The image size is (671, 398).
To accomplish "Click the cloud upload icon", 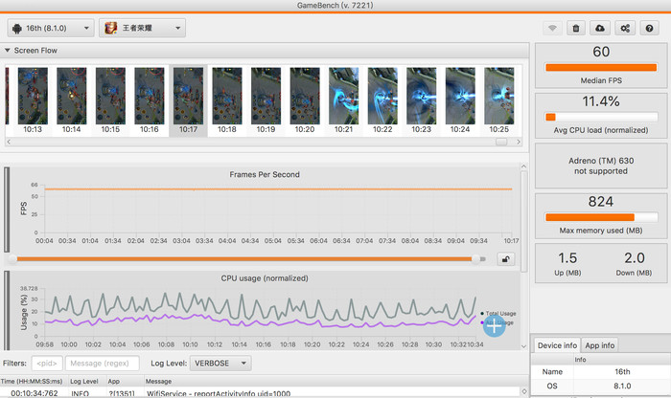I will click(x=600, y=28).
